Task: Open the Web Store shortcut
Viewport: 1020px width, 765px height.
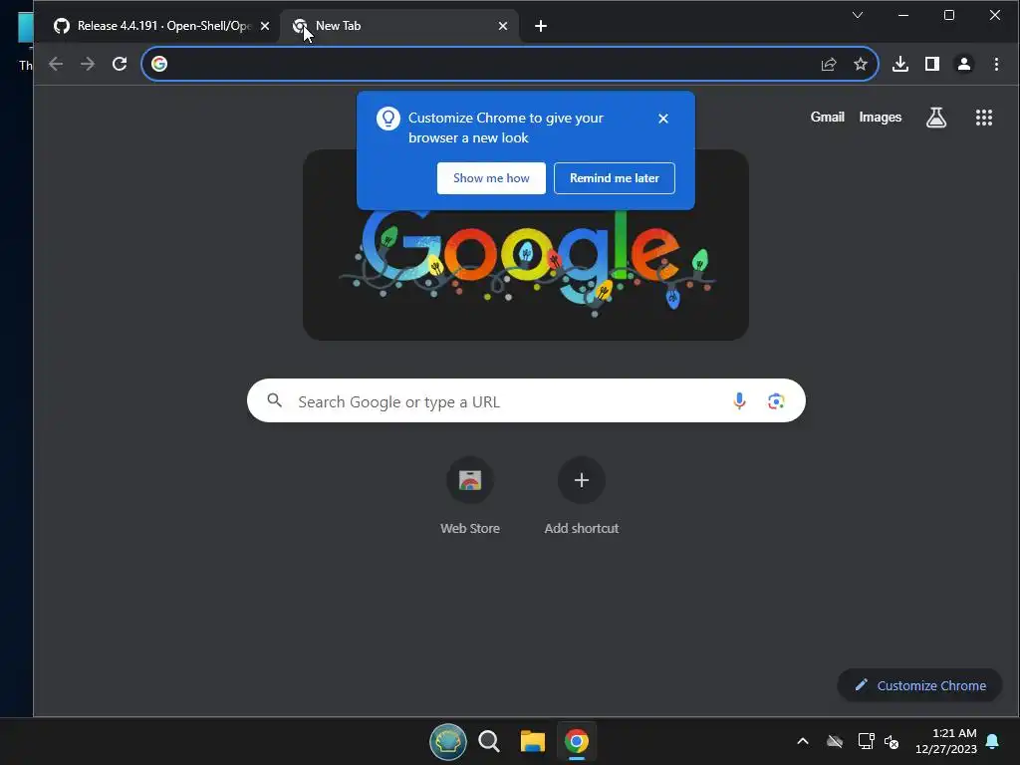Action: click(470, 496)
